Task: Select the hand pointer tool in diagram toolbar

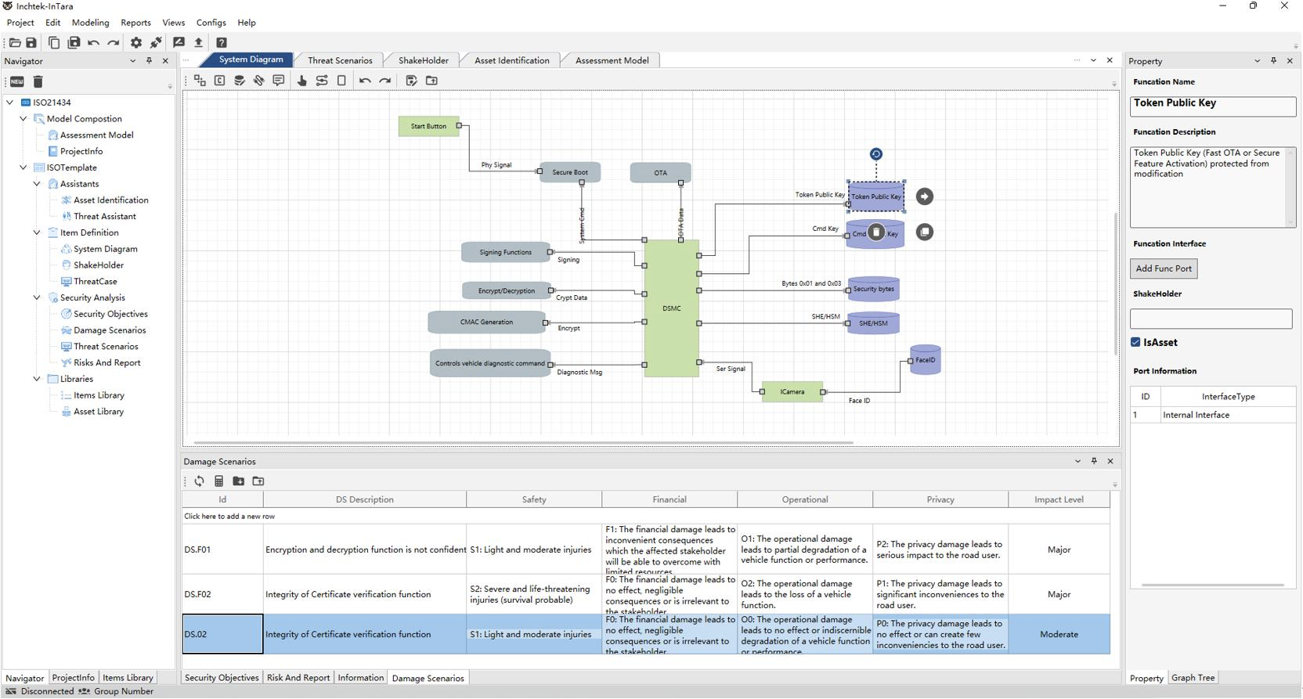Action: 302,81
